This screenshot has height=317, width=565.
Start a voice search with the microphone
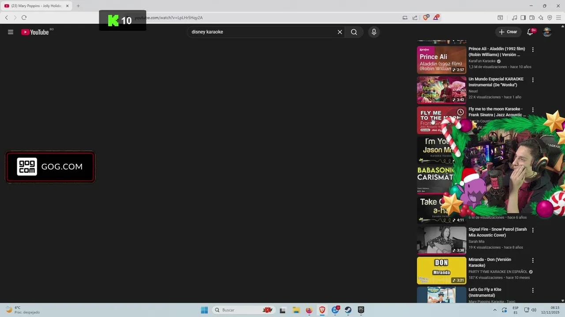pyautogui.click(x=374, y=32)
